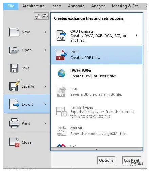Image resolution: width=150 pixels, height=171 pixels.
Task: Switch to the Massing & Site tab
Action: pos(125,6)
